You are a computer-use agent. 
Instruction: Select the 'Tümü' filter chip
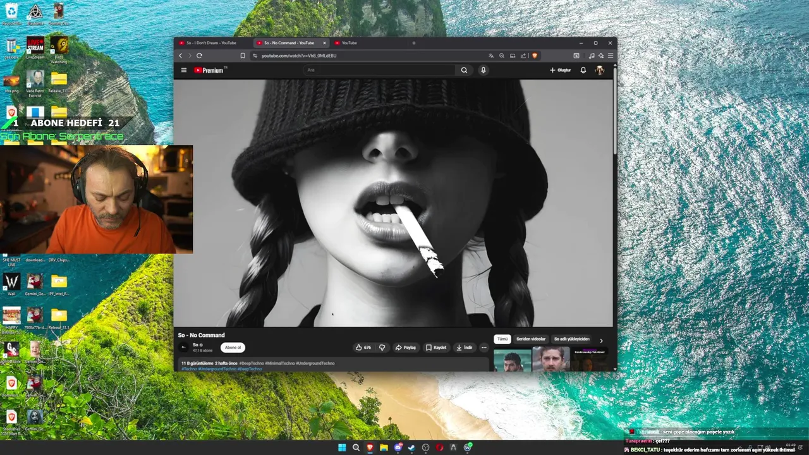pyautogui.click(x=502, y=339)
